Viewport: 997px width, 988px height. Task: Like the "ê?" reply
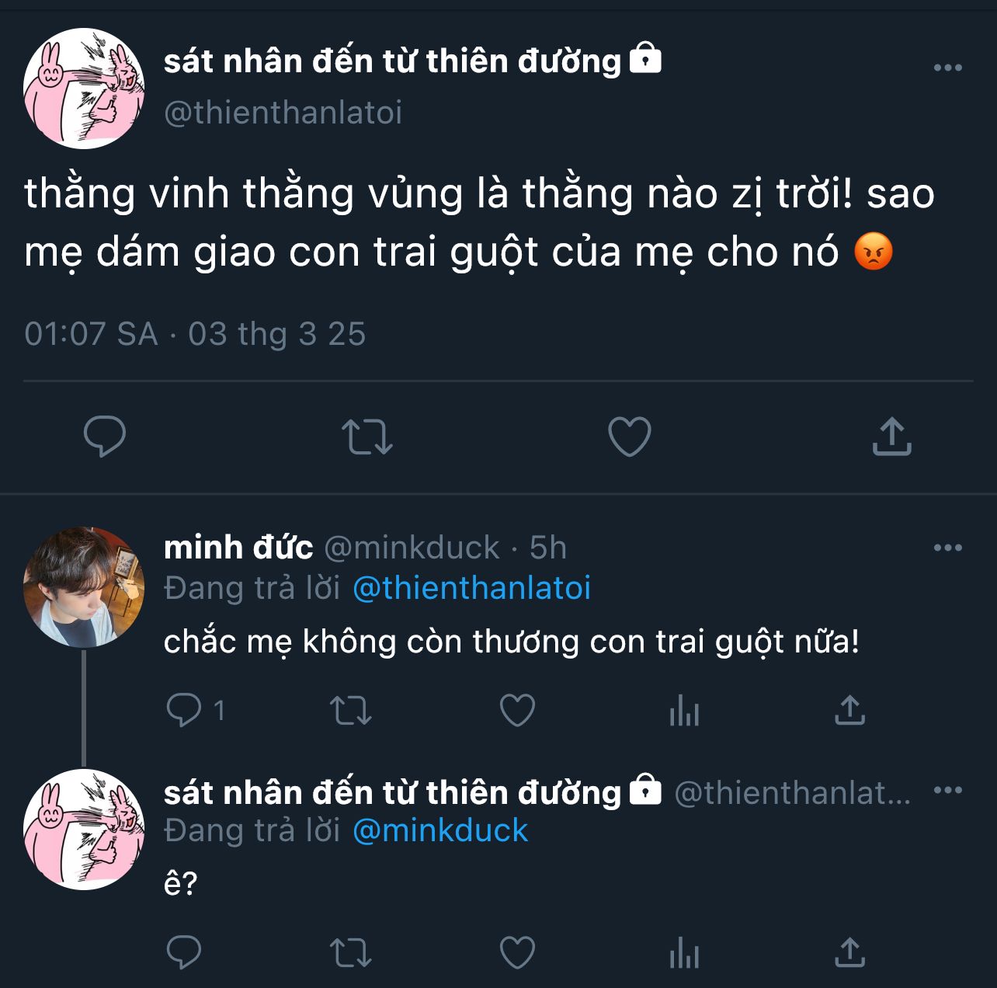click(517, 952)
